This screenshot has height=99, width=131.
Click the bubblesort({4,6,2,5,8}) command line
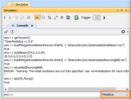point(25,53)
